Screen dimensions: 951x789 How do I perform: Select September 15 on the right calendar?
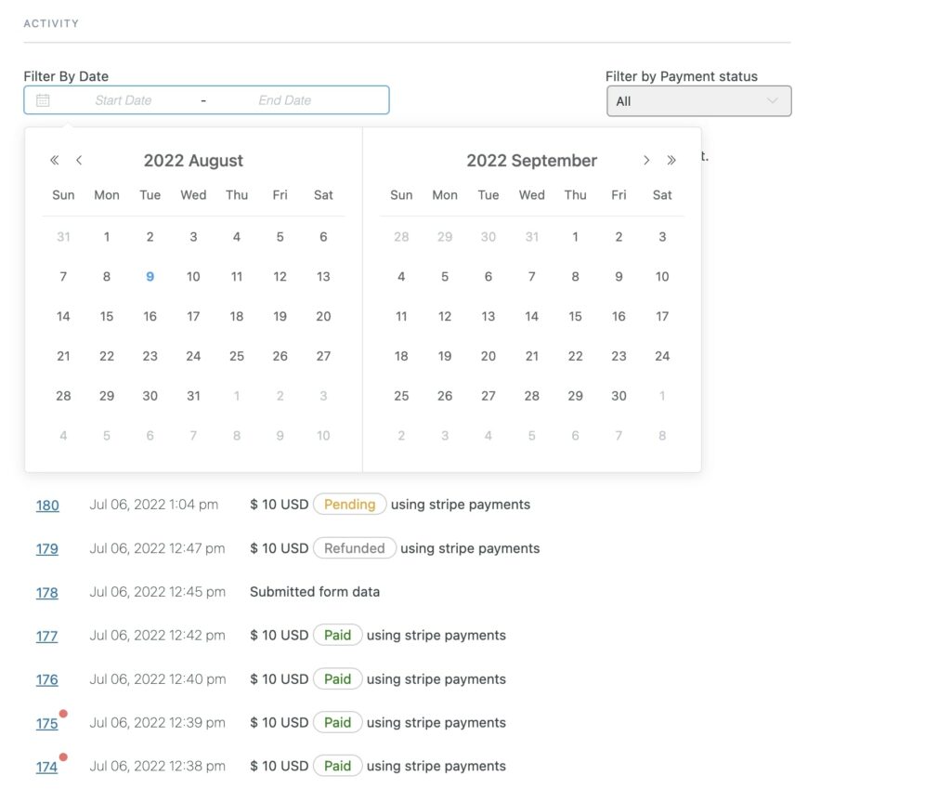coord(575,316)
